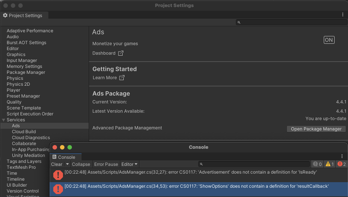348x197 pixels.
Task: Open Console window kebab menu
Action: click(x=342, y=156)
